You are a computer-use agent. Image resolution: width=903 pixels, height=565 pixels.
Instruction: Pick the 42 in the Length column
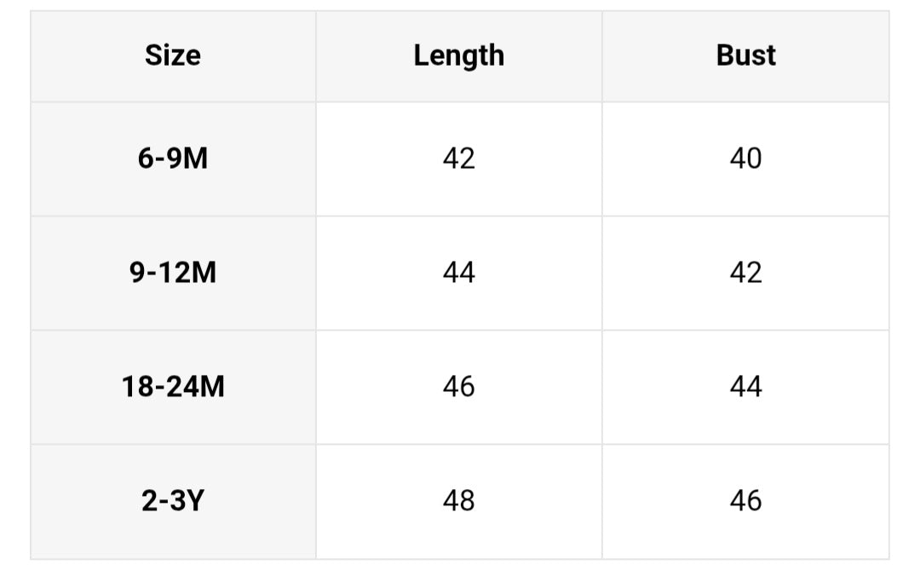coord(458,159)
